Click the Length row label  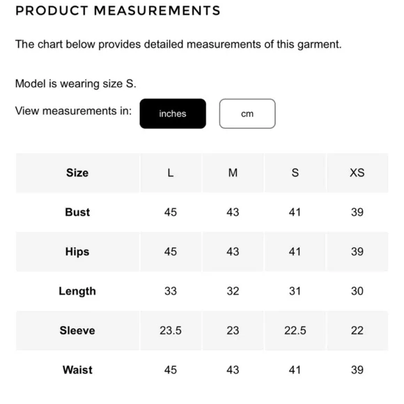pyautogui.click(x=77, y=291)
